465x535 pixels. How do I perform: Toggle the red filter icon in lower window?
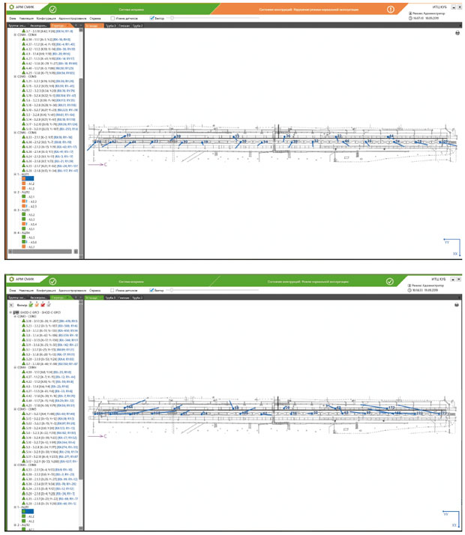click(43, 304)
